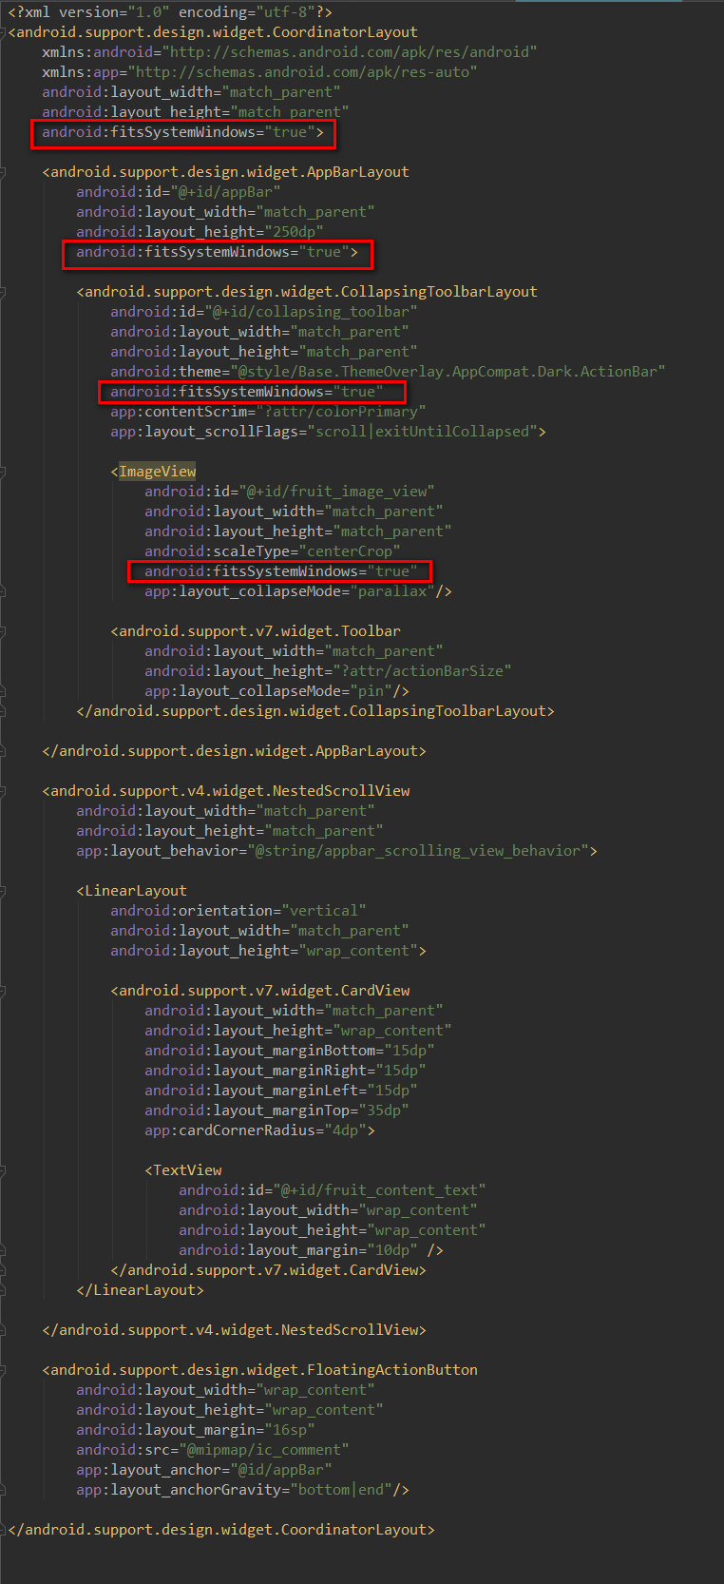Image resolution: width=724 pixels, height=1584 pixels.
Task: Click the id collapsing_toolbar line
Action: [263, 312]
